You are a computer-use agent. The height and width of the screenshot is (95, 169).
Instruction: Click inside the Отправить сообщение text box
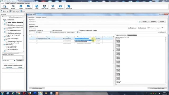click(12, 57)
